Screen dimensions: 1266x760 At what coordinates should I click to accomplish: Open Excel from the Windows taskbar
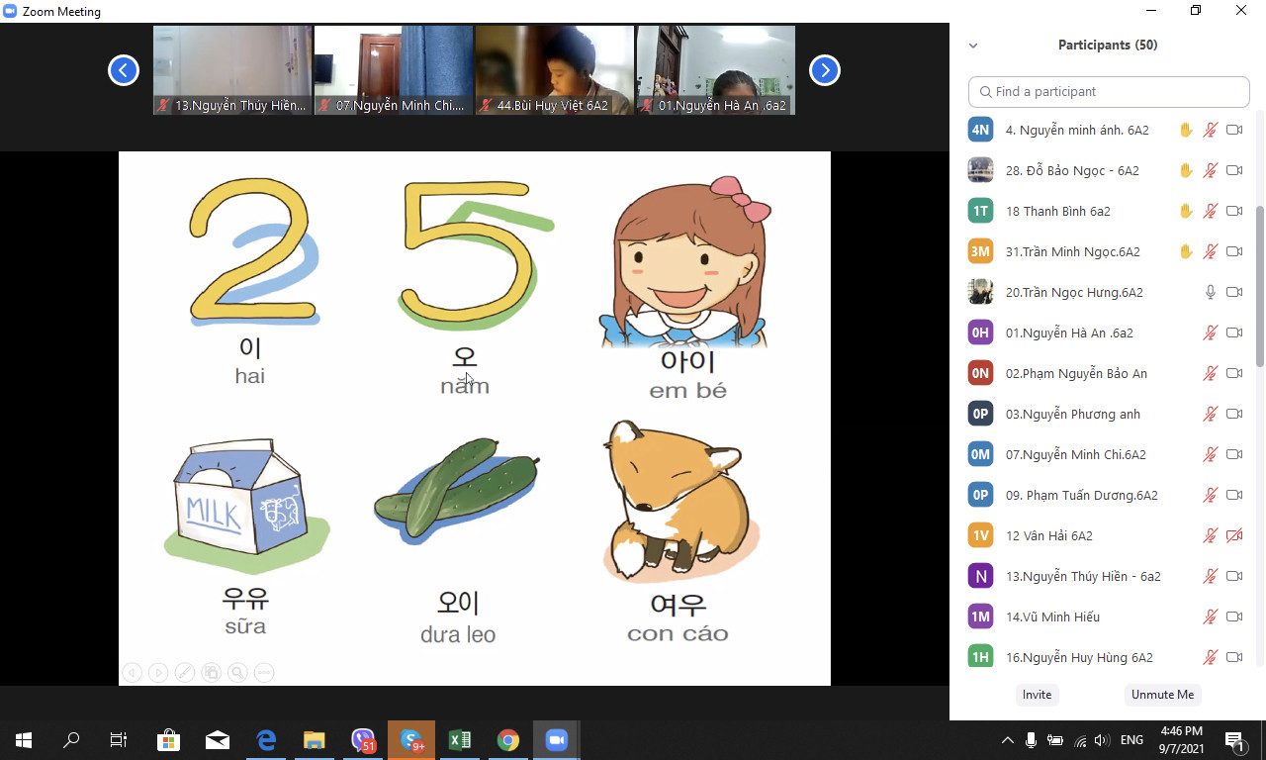[x=460, y=740]
